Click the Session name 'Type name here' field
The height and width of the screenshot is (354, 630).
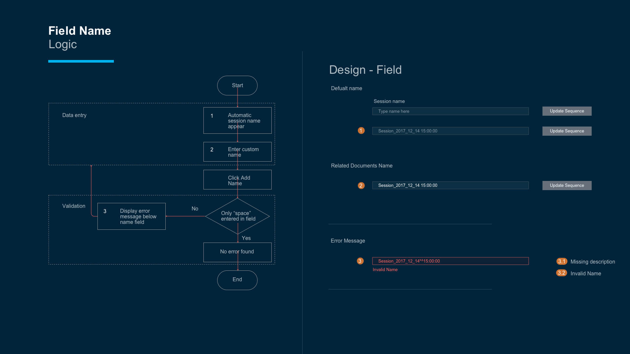450,111
